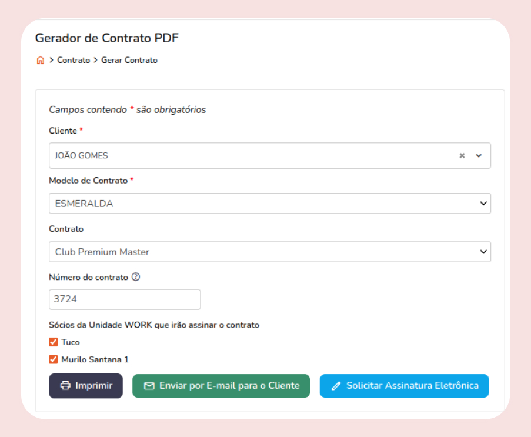Image resolution: width=531 pixels, height=437 pixels.
Task: Toggle the Murilo Santana 1 checkbox
Action: click(x=54, y=359)
